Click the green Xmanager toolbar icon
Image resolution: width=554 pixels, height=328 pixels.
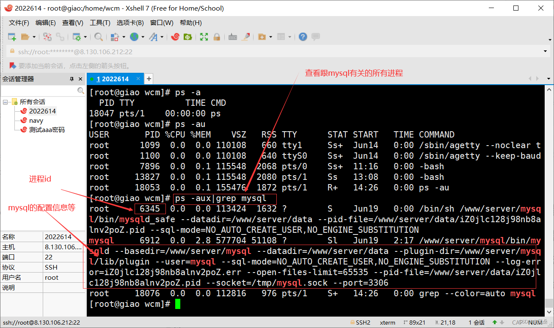point(187,37)
